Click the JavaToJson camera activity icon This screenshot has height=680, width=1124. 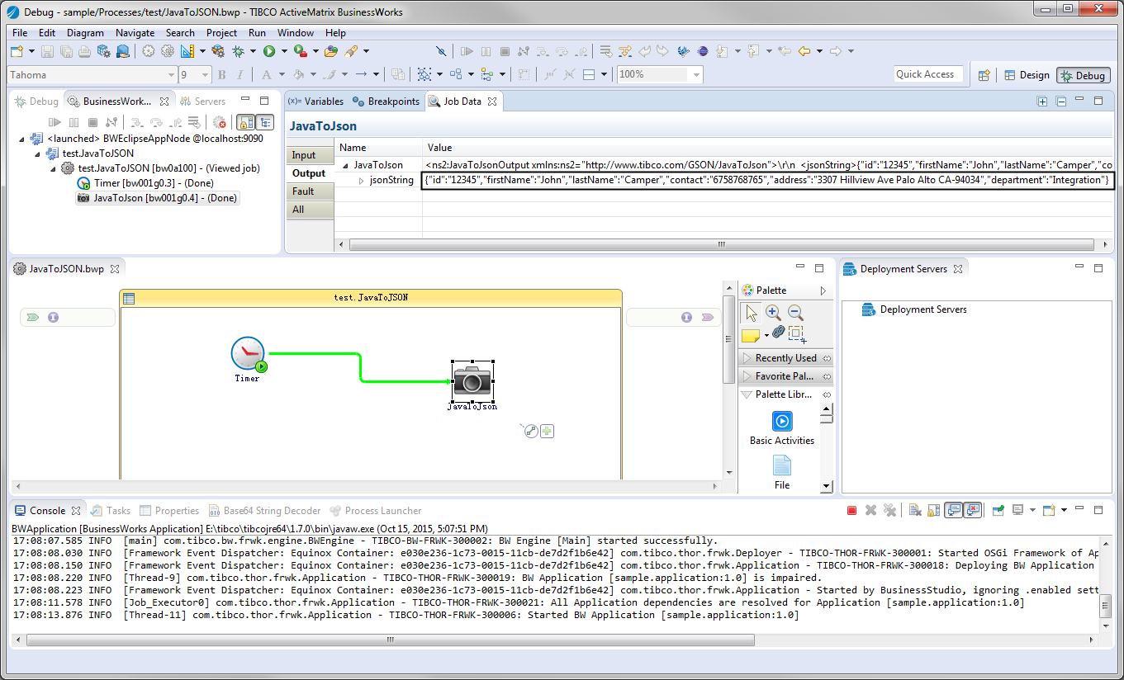472,380
